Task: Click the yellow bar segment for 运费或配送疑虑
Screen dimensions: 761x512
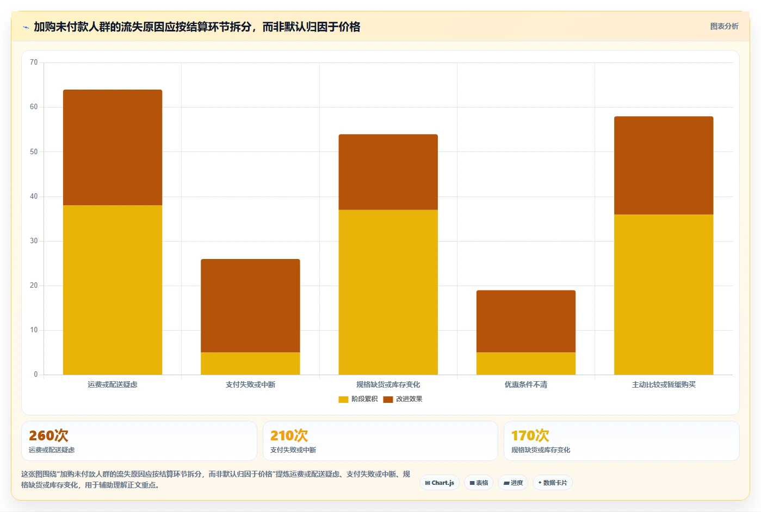Action: pos(113,290)
